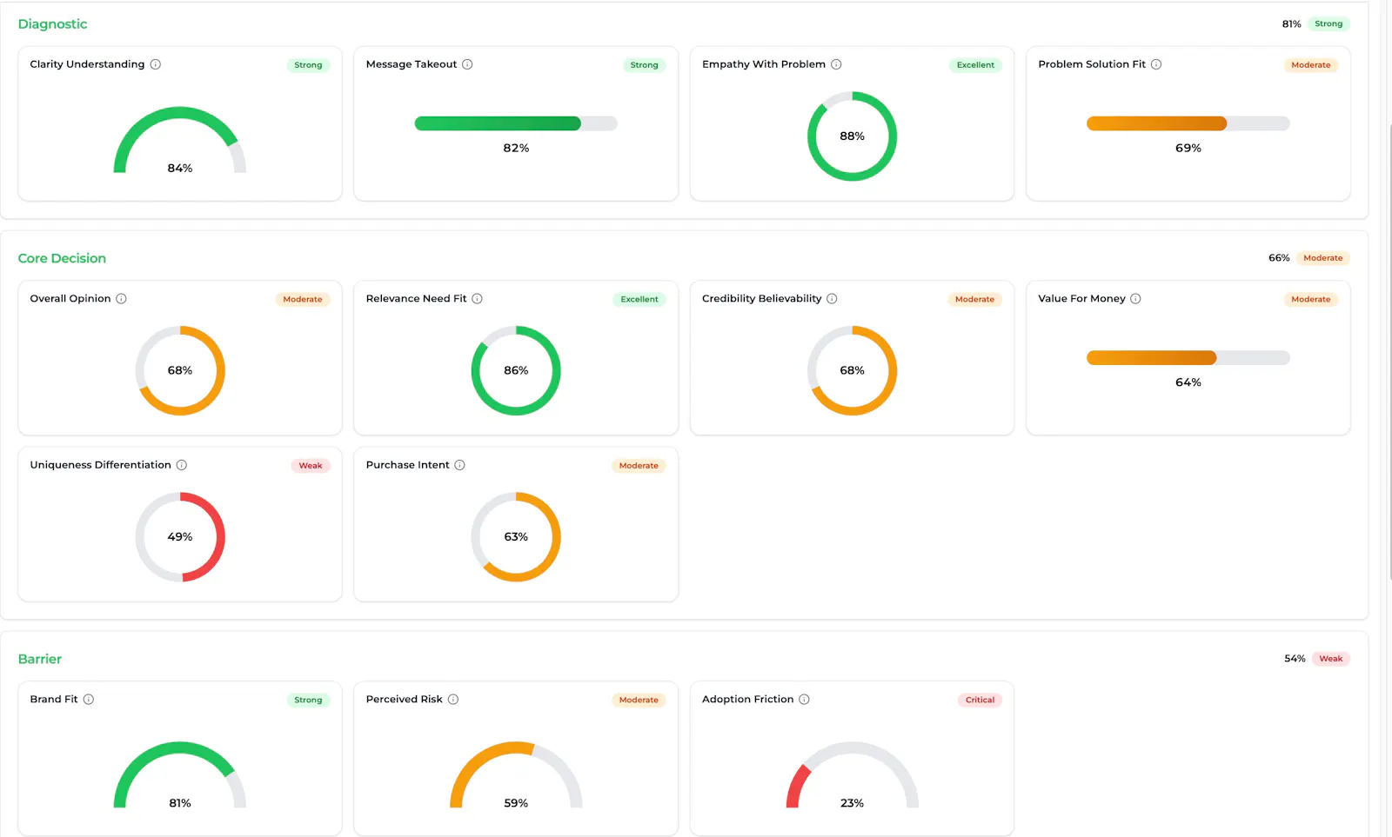Open info tooltip for Empathy With Problem
Image resolution: width=1392 pixels, height=837 pixels.
click(836, 64)
